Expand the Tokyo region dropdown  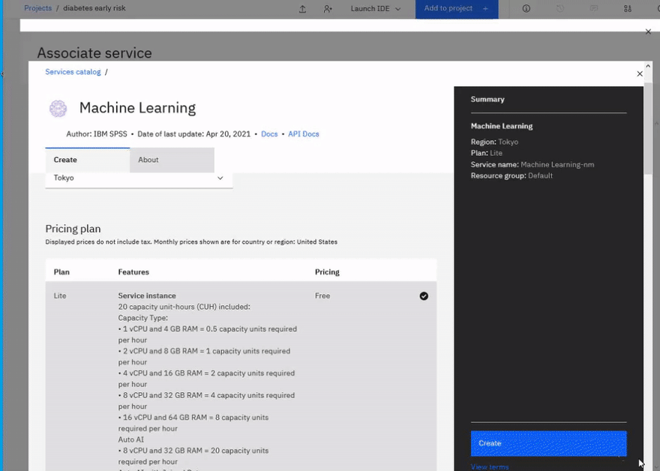click(139, 178)
